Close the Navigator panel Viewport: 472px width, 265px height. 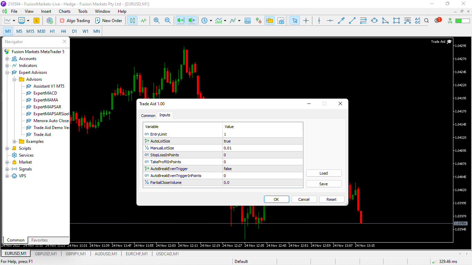click(x=65, y=41)
